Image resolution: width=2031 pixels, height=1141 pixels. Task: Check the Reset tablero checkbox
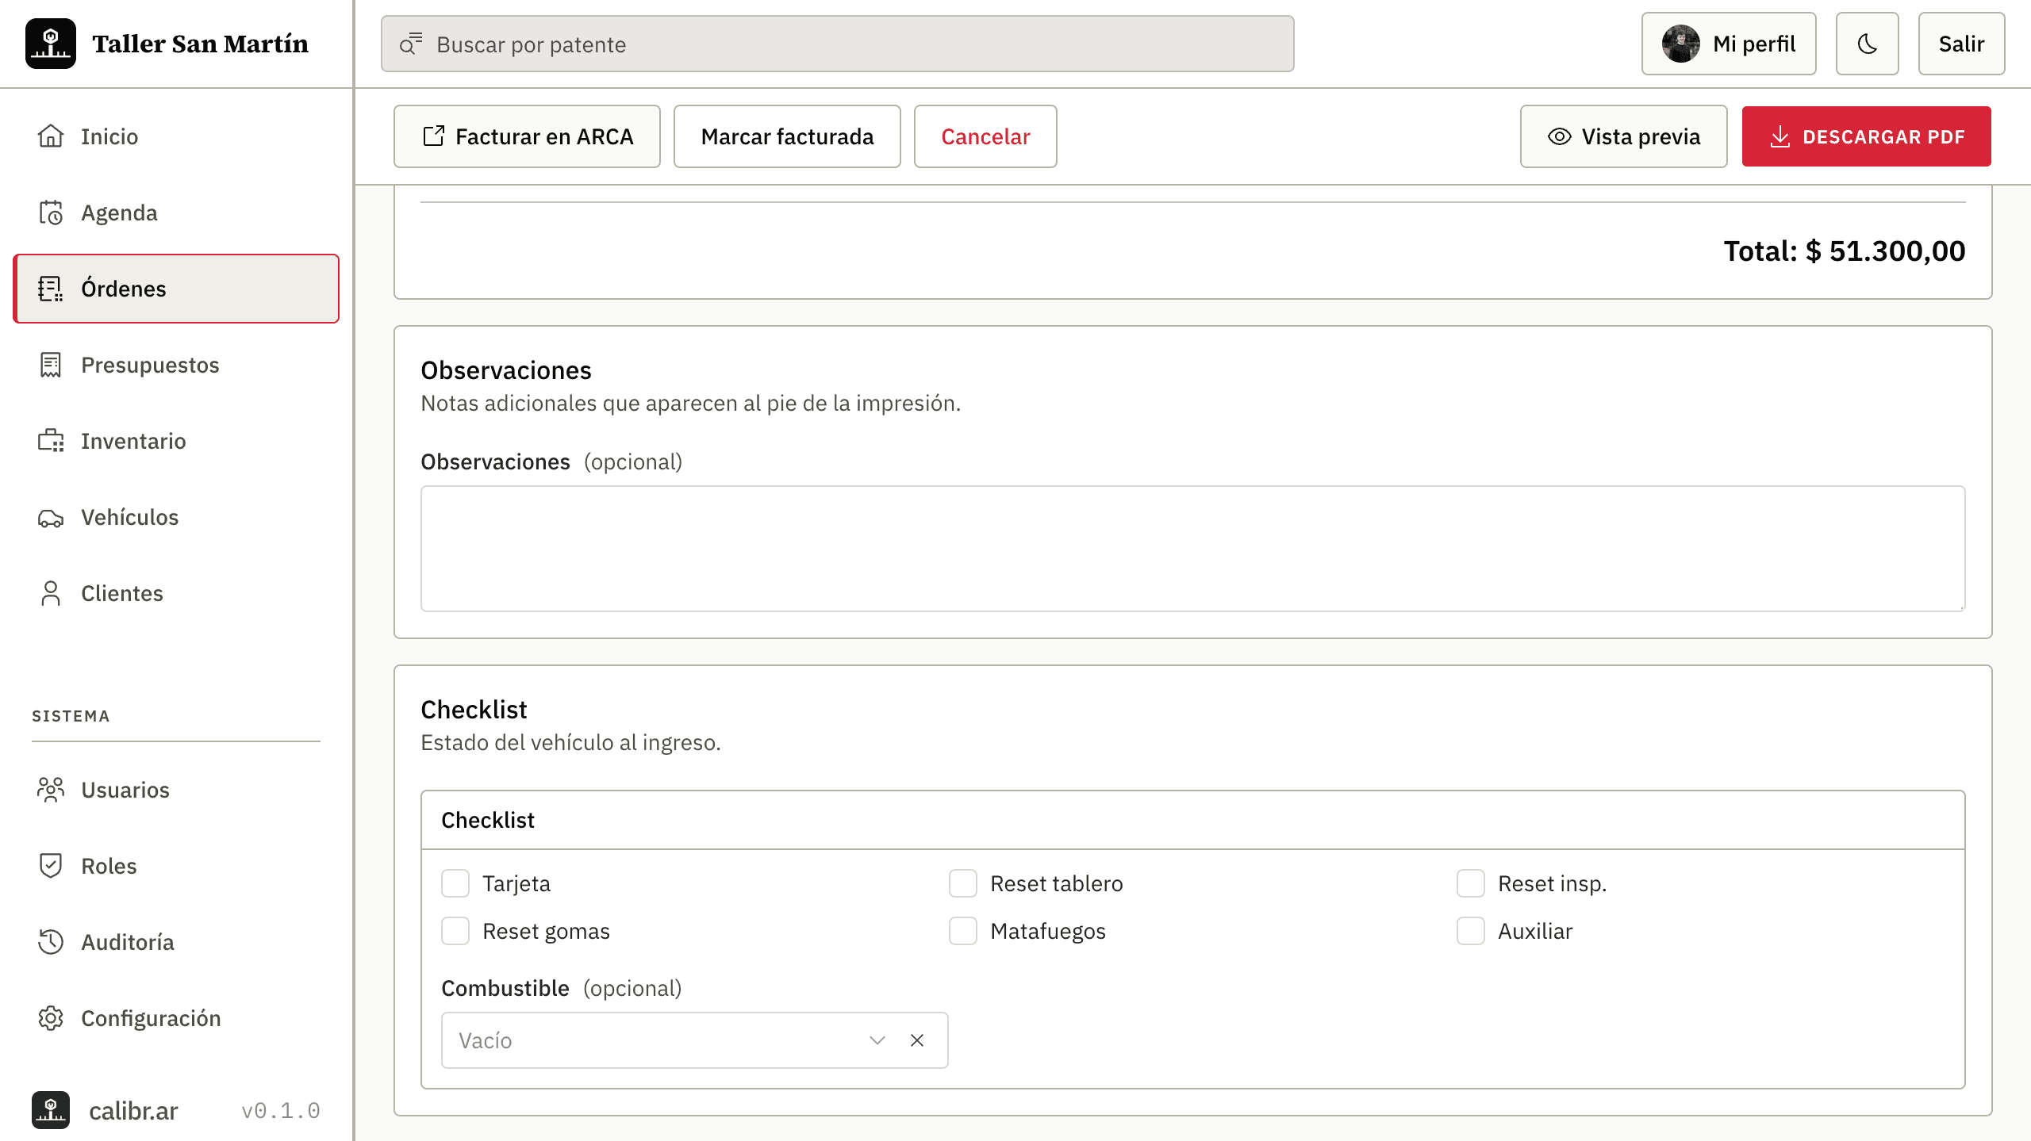pyautogui.click(x=963, y=883)
